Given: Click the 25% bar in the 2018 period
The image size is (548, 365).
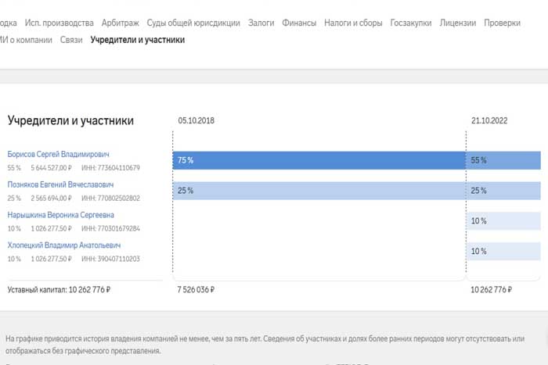Looking at the screenshot, I should 319,191.
